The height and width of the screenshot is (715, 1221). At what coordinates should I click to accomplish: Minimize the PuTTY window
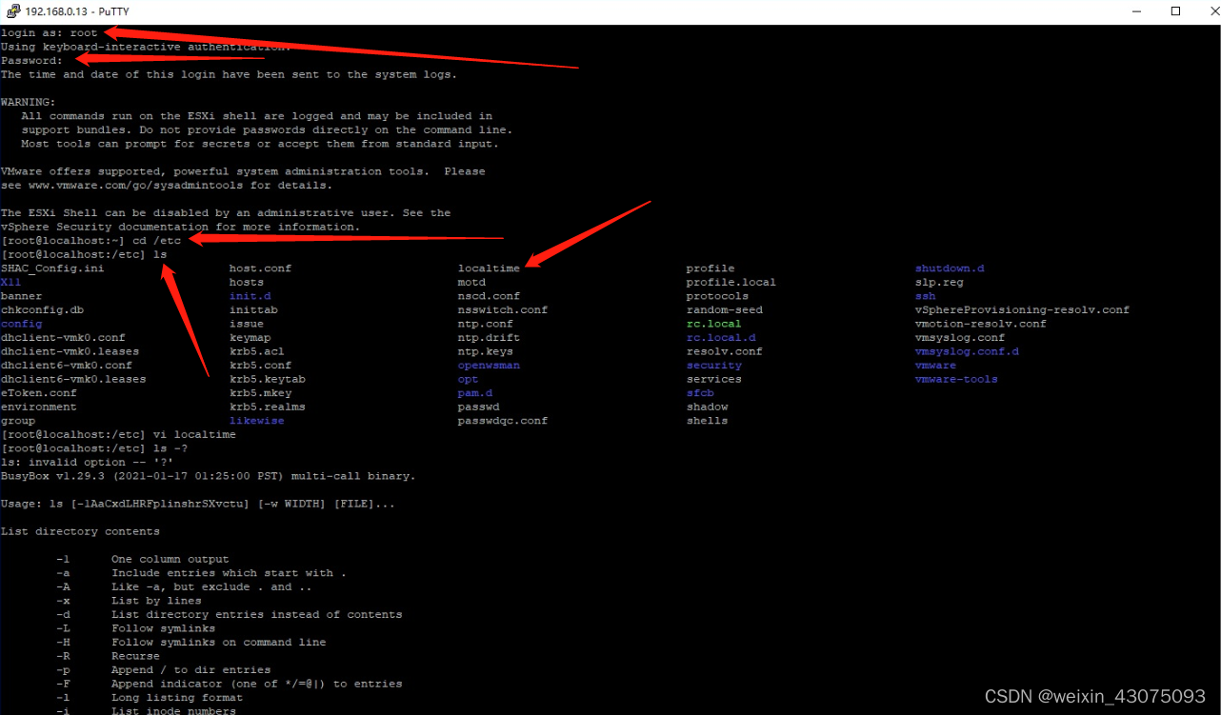1135,11
